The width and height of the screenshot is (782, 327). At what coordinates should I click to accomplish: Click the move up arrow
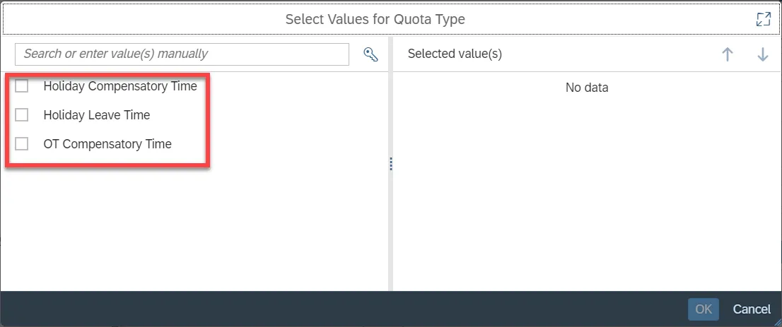pyautogui.click(x=728, y=54)
